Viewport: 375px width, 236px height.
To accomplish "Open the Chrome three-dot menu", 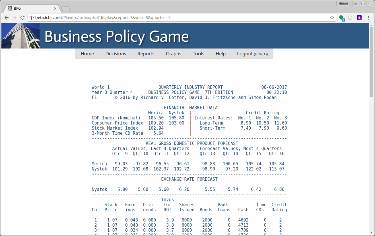I will pos(369,18).
